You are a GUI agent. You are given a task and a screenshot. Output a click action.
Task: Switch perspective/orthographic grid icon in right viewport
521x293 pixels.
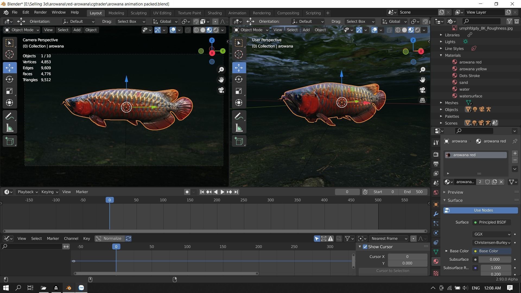click(422, 100)
